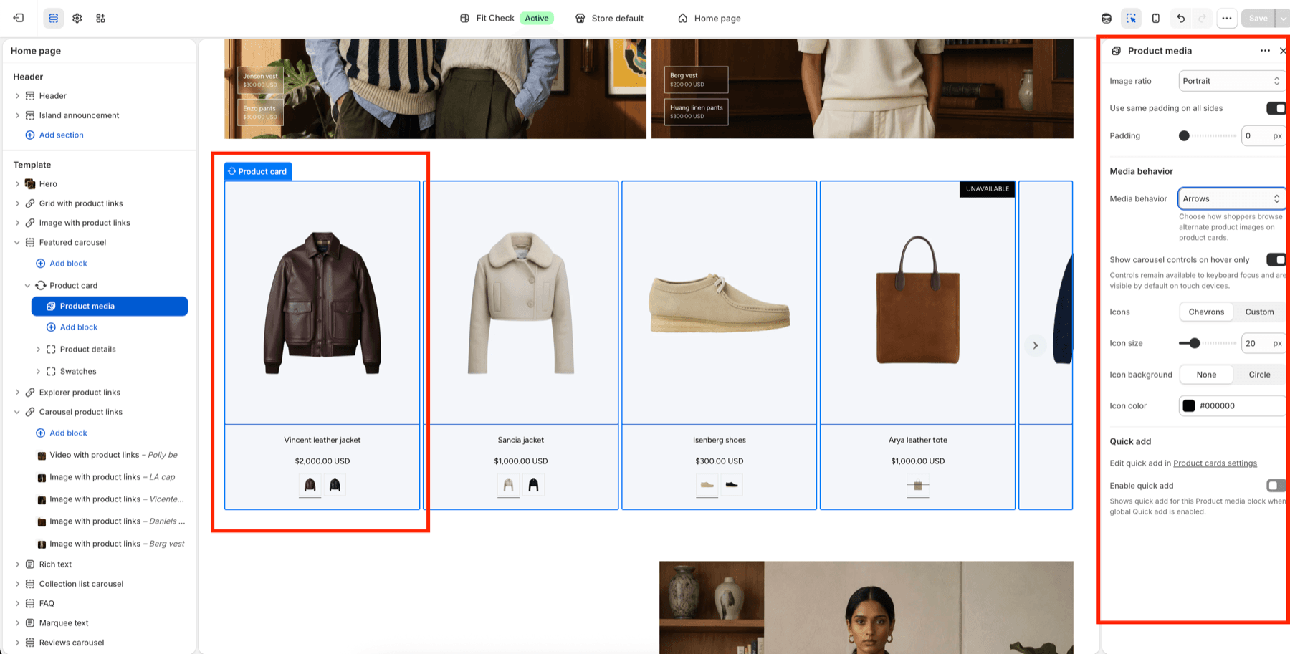The image size is (1290, 654).
Task: Select Custom icons option
Action: (x=1259, y=312)
